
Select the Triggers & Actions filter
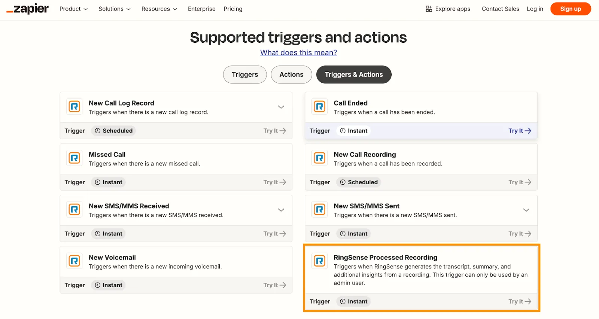pos(353,75)
